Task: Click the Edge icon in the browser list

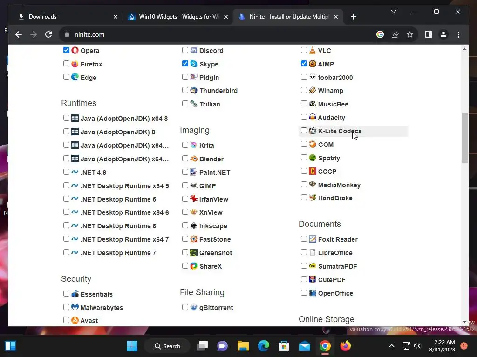Action: pos(75,77)
